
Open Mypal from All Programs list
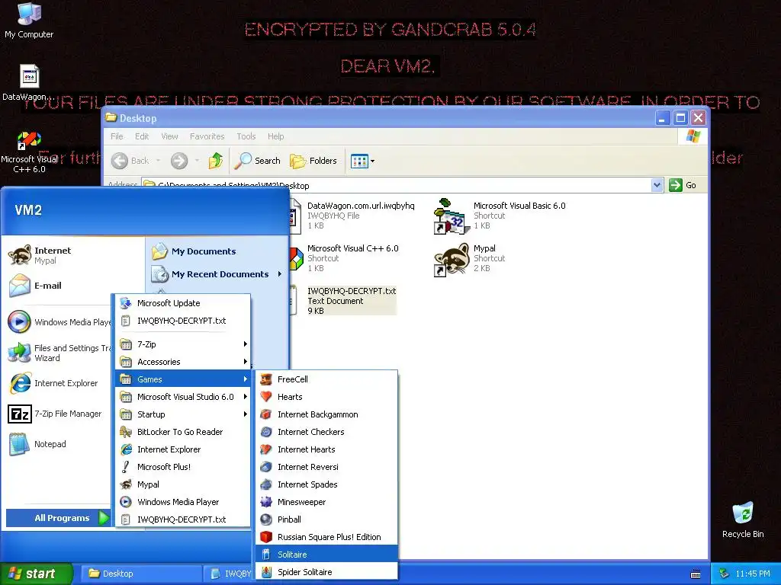coord(183,484)
